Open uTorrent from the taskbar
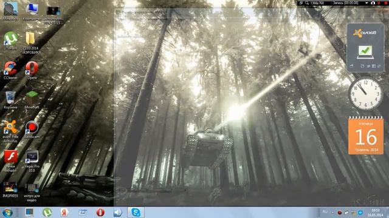This screenshot has height=218, width=389. point(47,213)
